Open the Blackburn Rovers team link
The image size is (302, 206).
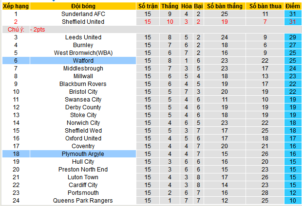[83, 84]
